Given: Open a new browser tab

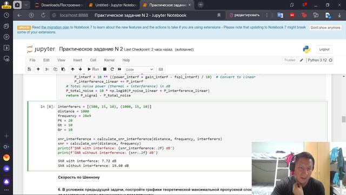Looking at the screenshot, I should pyautogui.click(x=201, y=5).
